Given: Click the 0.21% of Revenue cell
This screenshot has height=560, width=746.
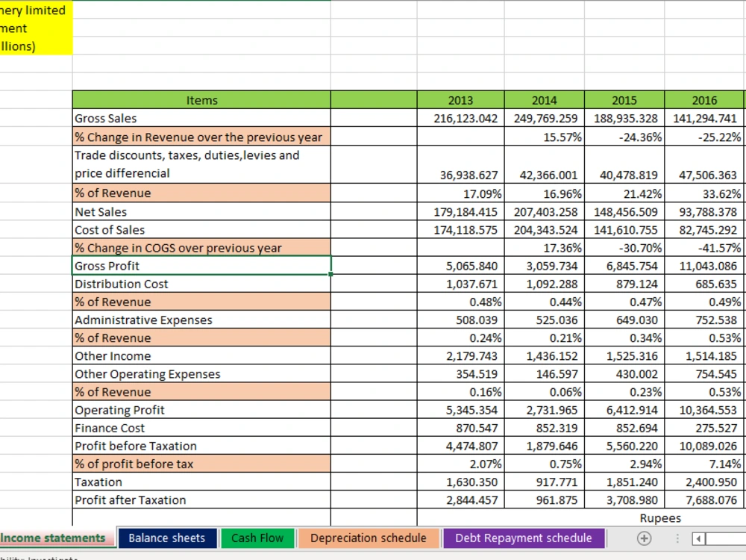Looking at the screenshot, I should [545, 337].
